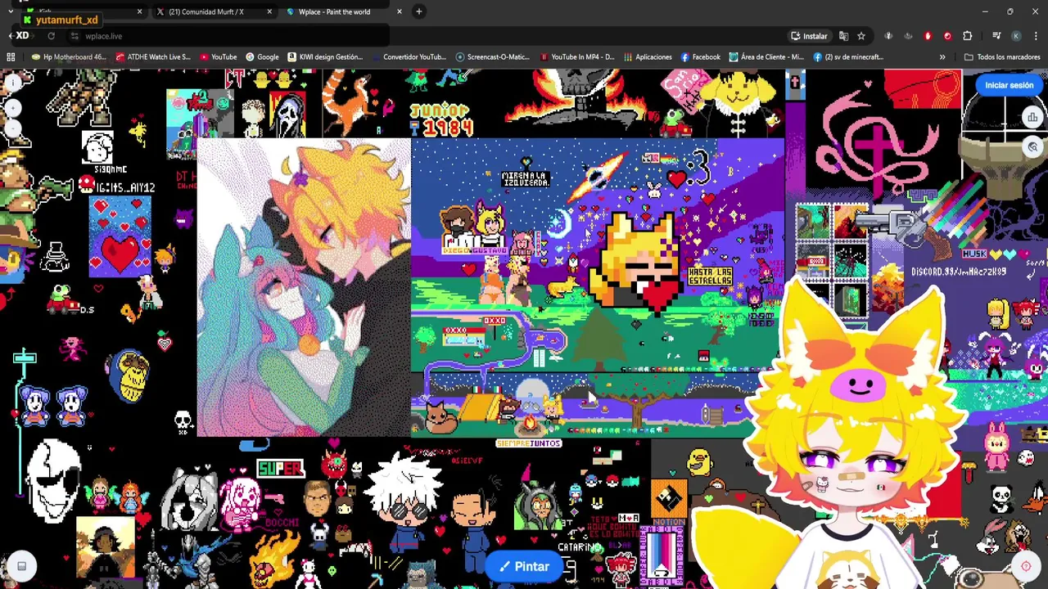Click the Pintar paint button

[524, 566]
